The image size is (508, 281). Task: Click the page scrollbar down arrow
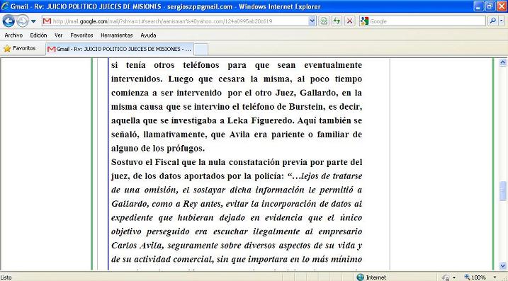pyautogui.click(x=503, y=266)
